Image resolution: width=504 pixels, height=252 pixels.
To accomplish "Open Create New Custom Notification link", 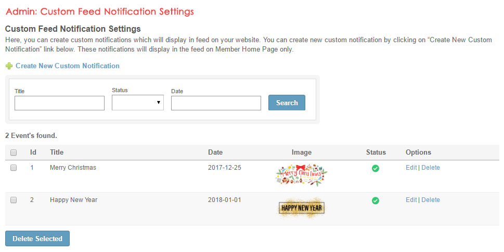I will tap(68, 66).
